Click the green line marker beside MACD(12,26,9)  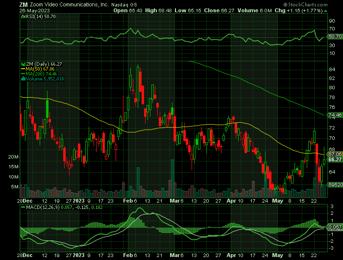(x=23, y=207)
